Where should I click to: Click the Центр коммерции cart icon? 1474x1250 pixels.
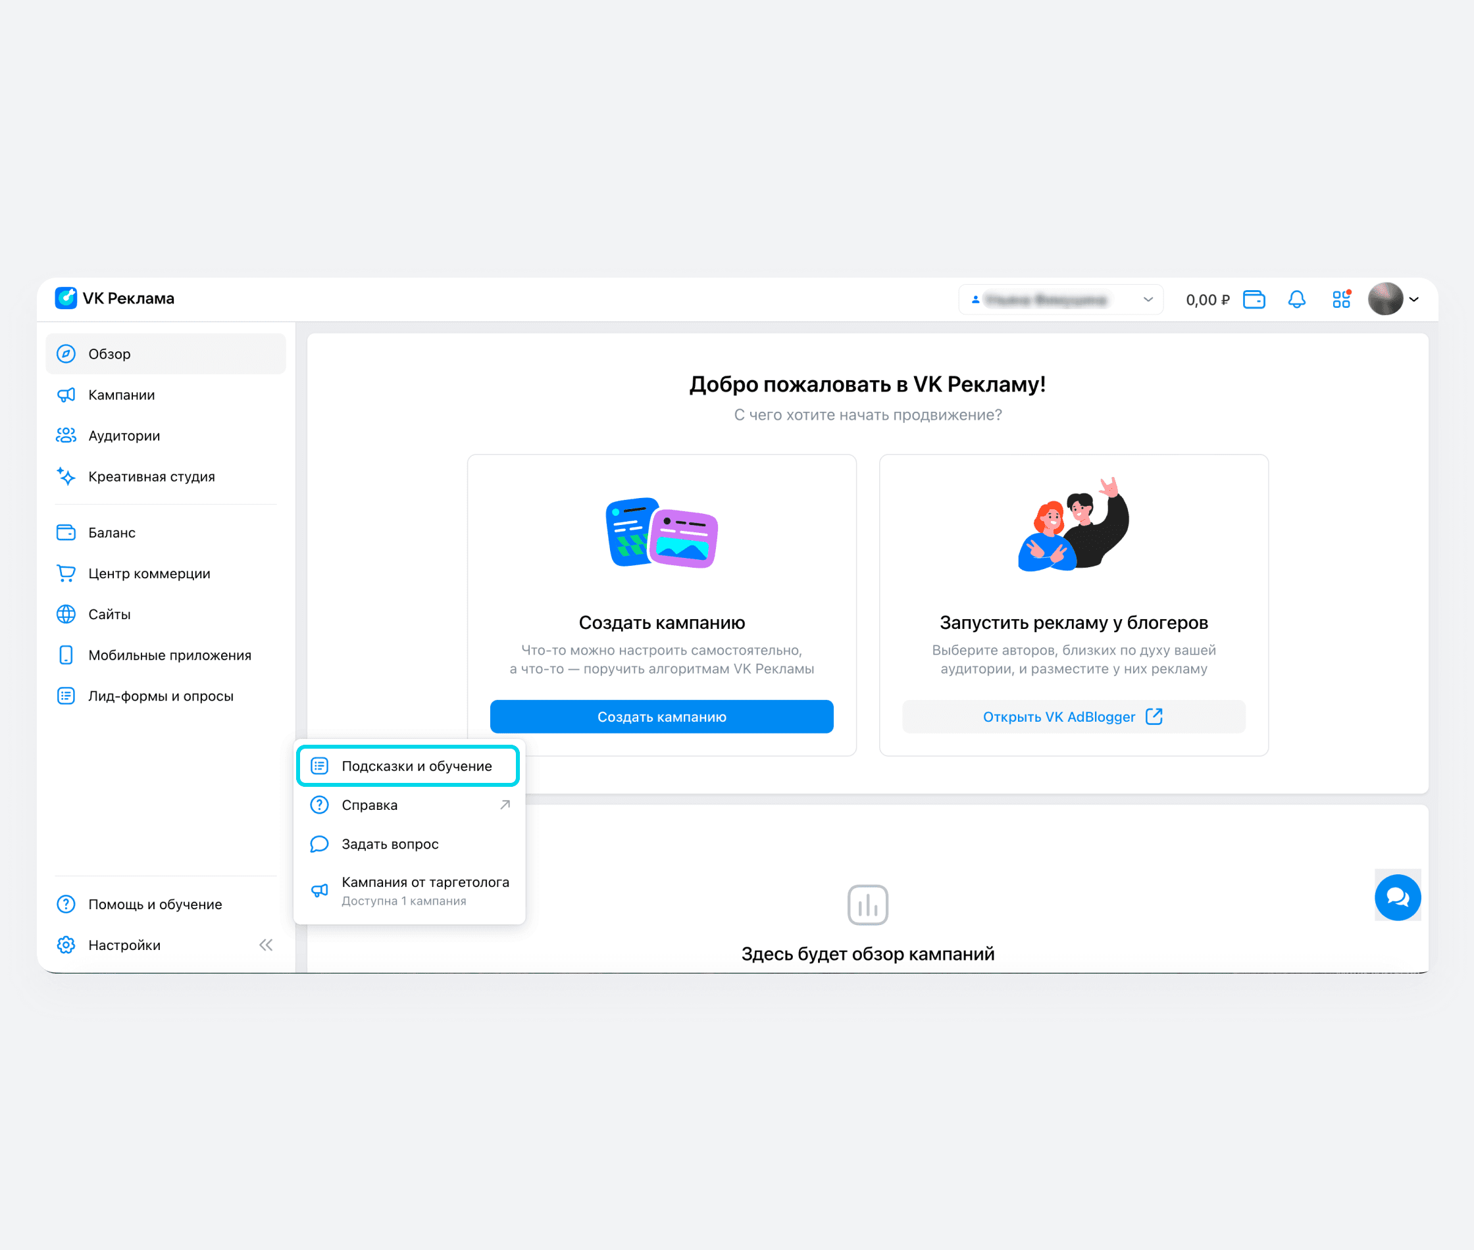[66, 573]
